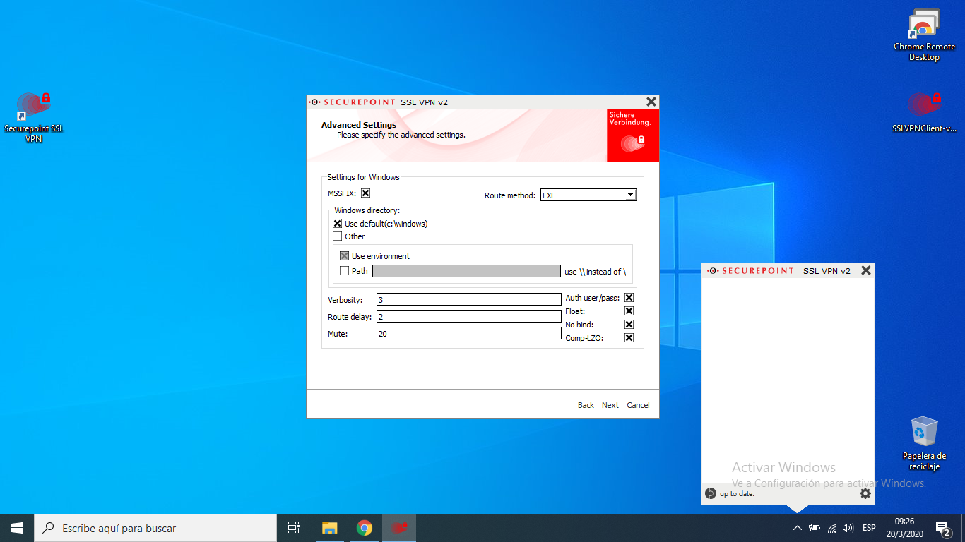Toggle the Use environment checkbox

tap(344, 256)
